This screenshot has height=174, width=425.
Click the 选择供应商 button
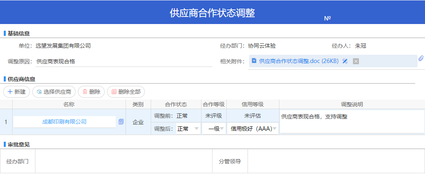pyautogui.click(x=54, y=92)
